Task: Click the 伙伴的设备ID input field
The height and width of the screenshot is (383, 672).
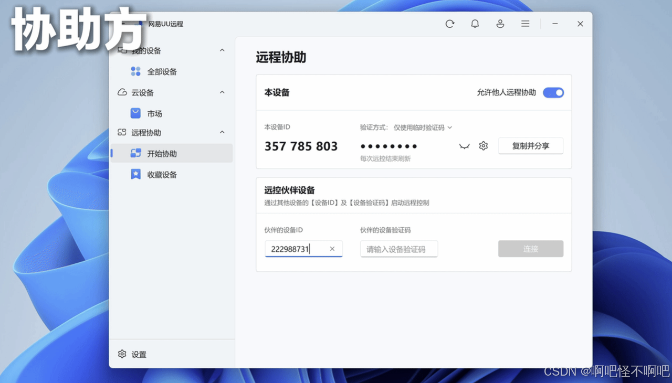Action: [x=303, y=249]
